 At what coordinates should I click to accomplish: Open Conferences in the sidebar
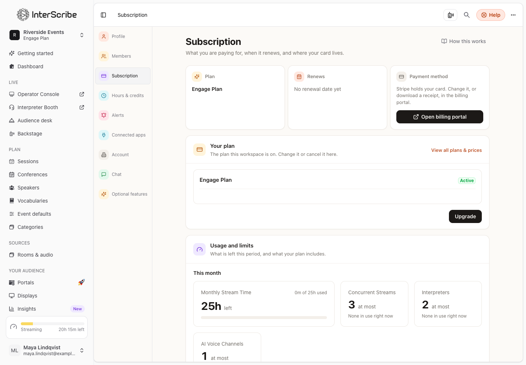47,174
